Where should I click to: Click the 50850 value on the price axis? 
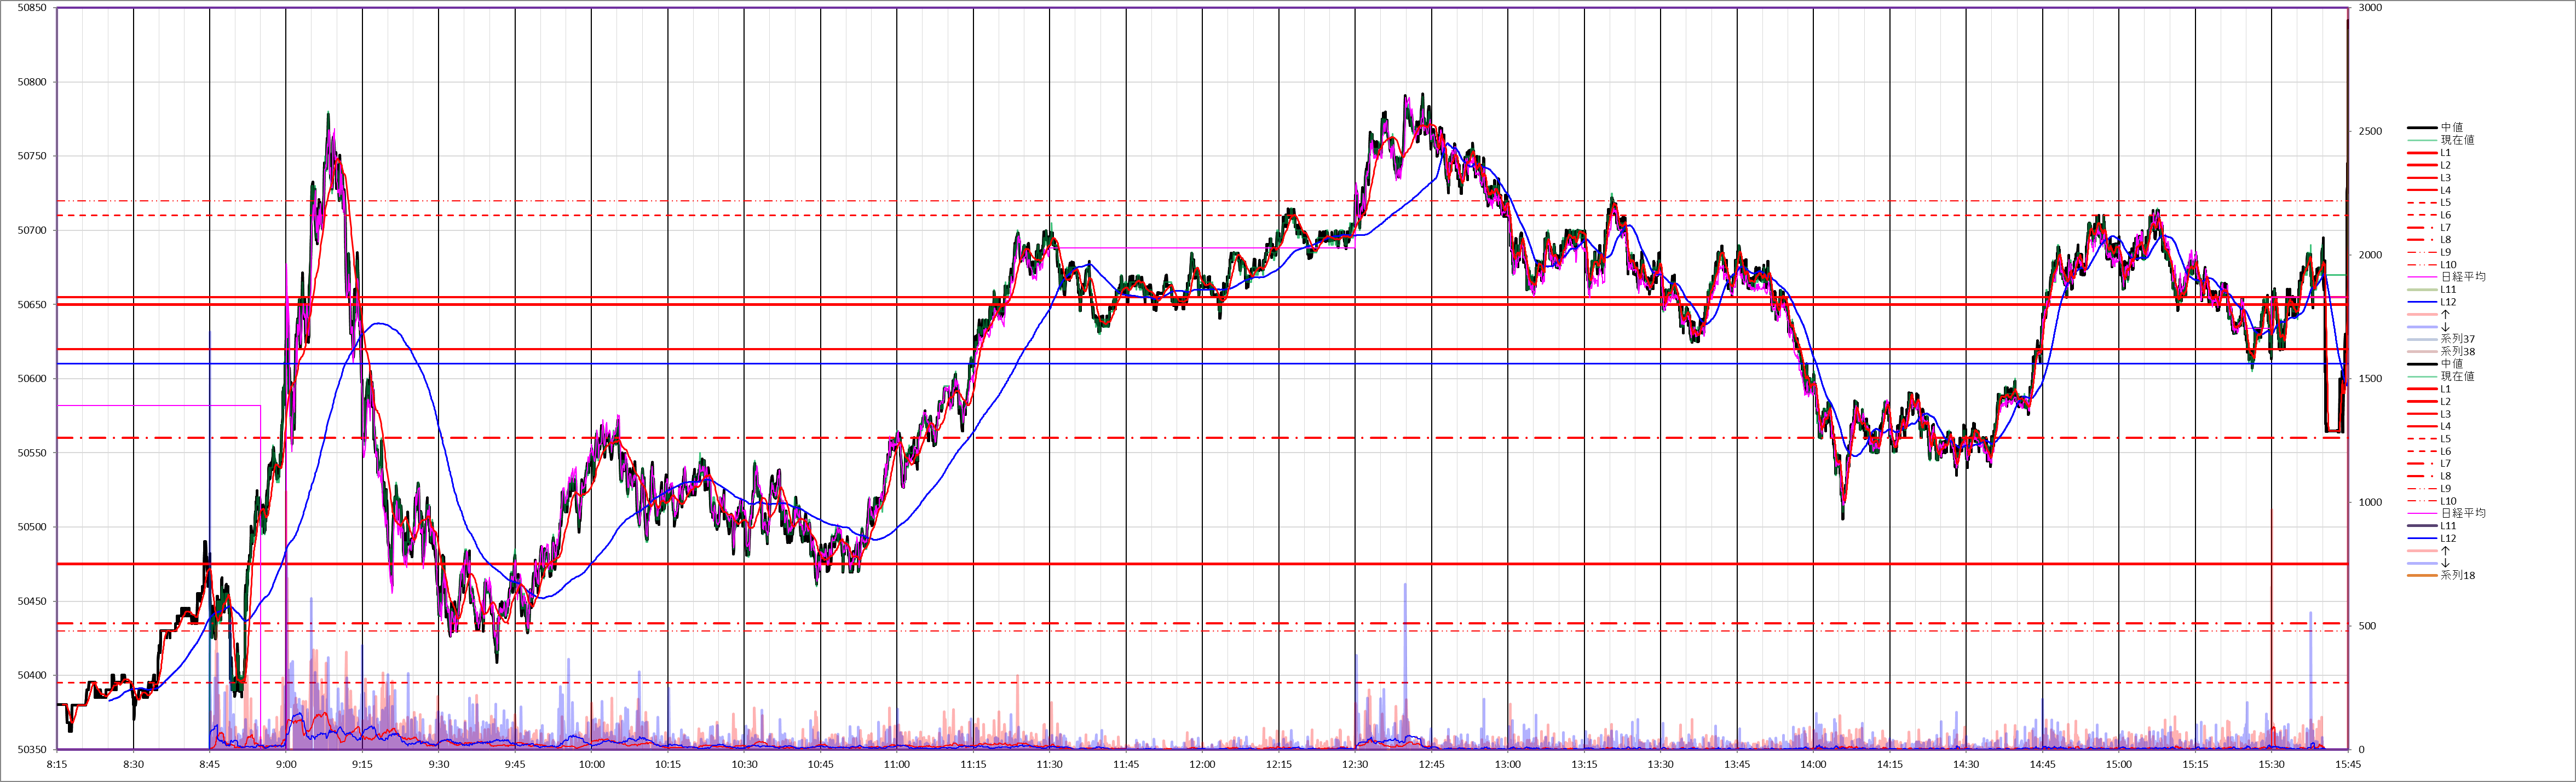[32, 8]
